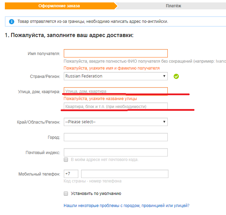Enable 'Установить по умолчанию' checkbox

66,194
